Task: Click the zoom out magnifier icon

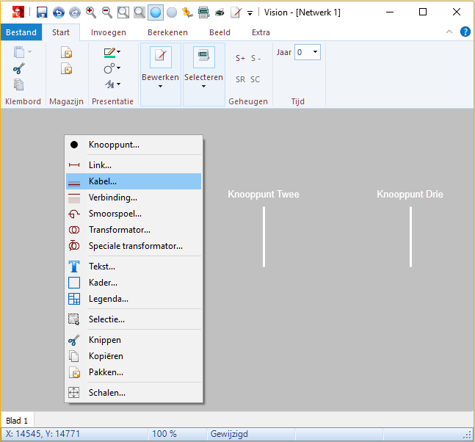Action: pyautogui.click(x=107, y=12)
